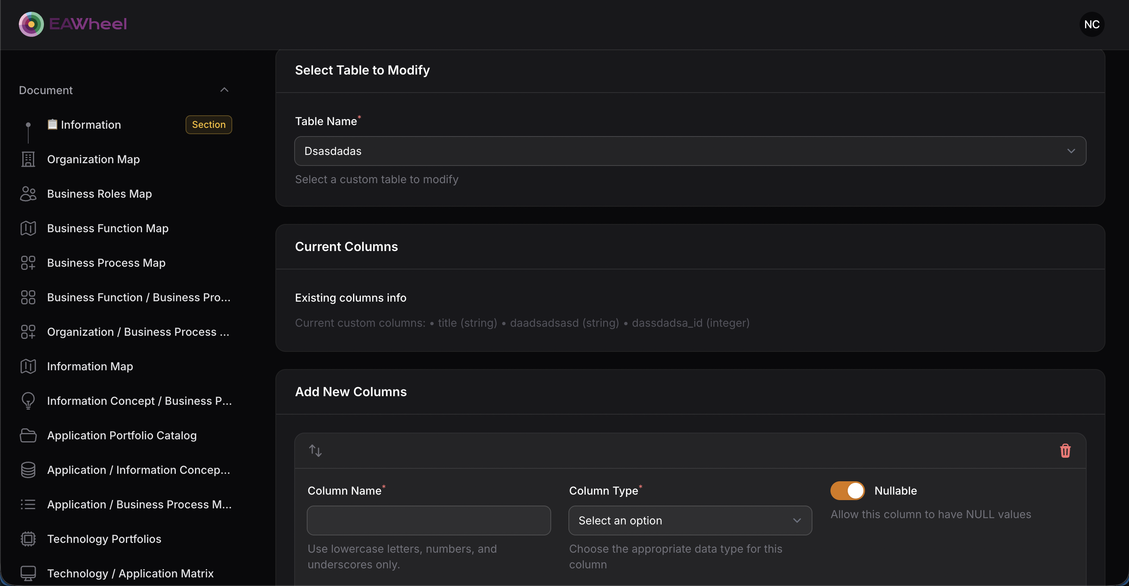Click the Application Portfolio Catalog folder icon

pyautogui.click(x=28, y=435)
